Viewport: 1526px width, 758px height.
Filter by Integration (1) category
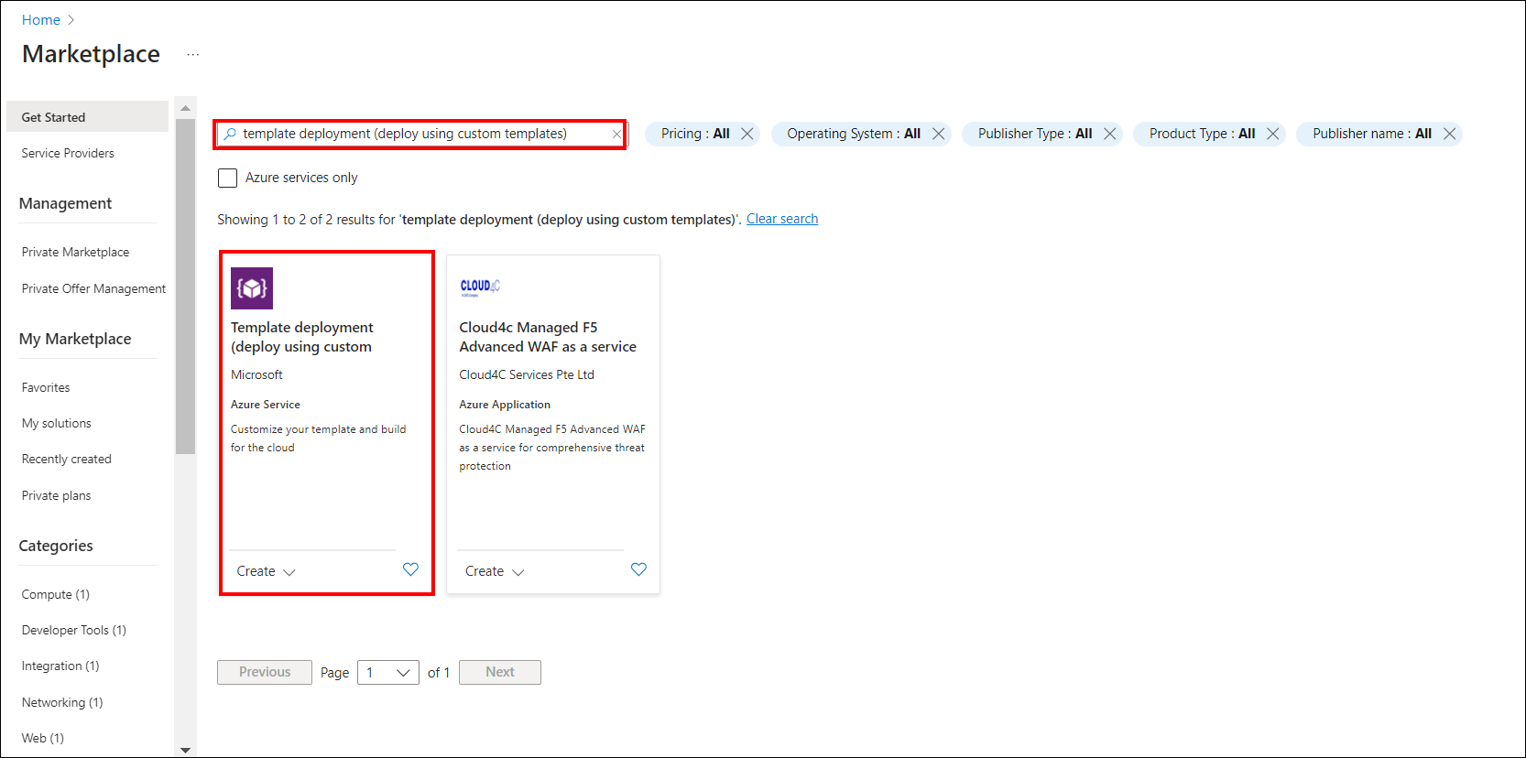pos(60,666)
